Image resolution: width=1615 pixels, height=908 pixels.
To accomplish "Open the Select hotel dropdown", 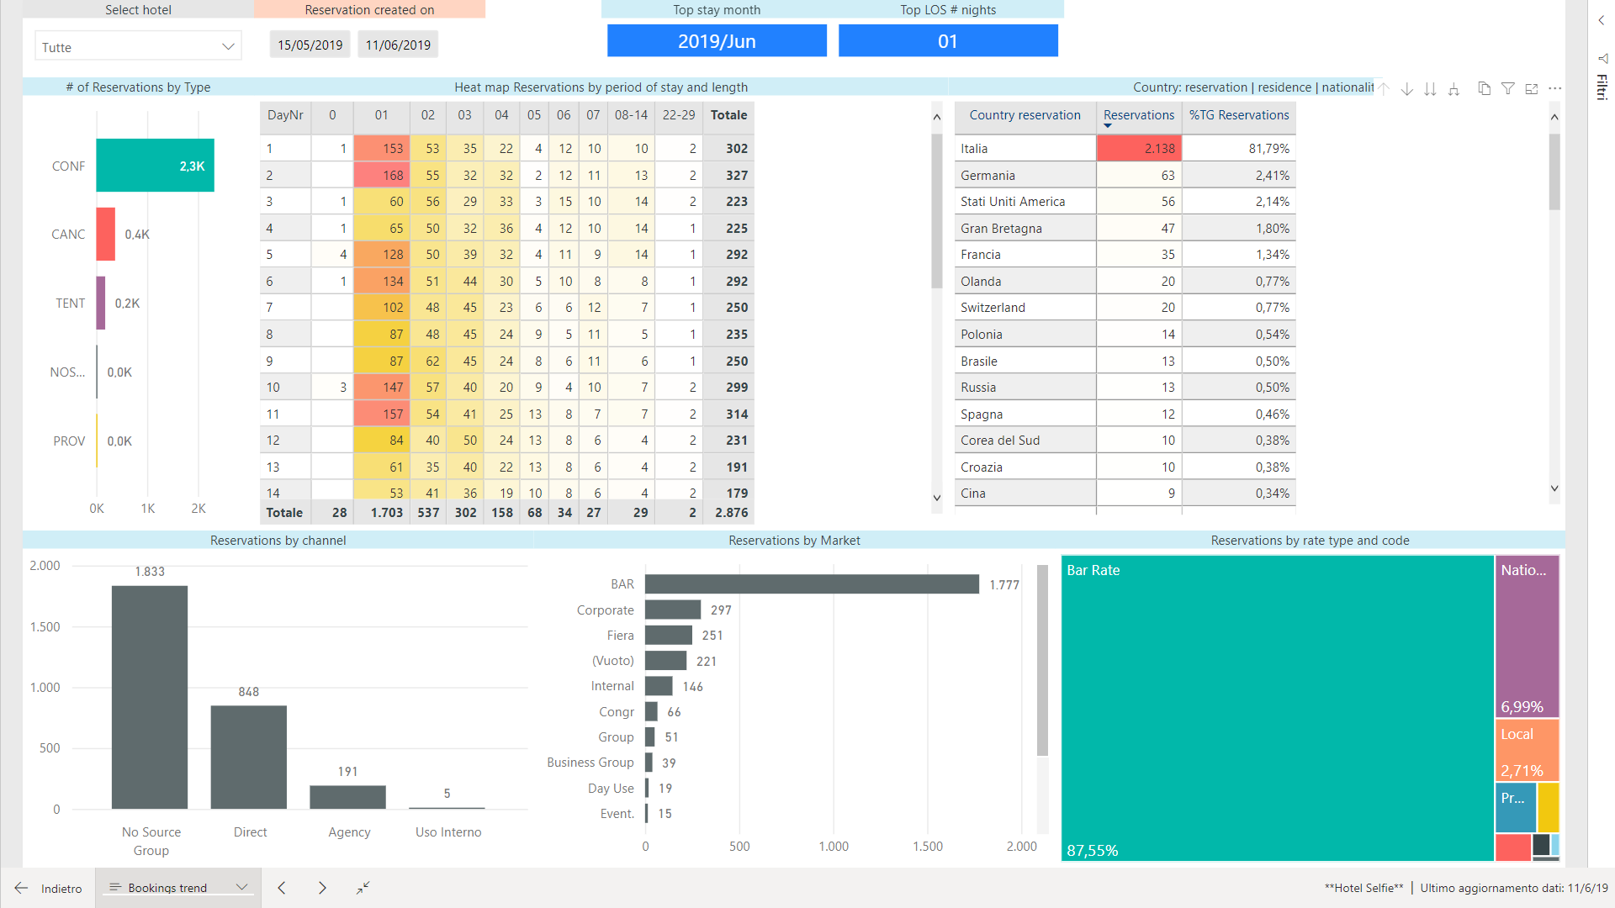I will (138, 47).
